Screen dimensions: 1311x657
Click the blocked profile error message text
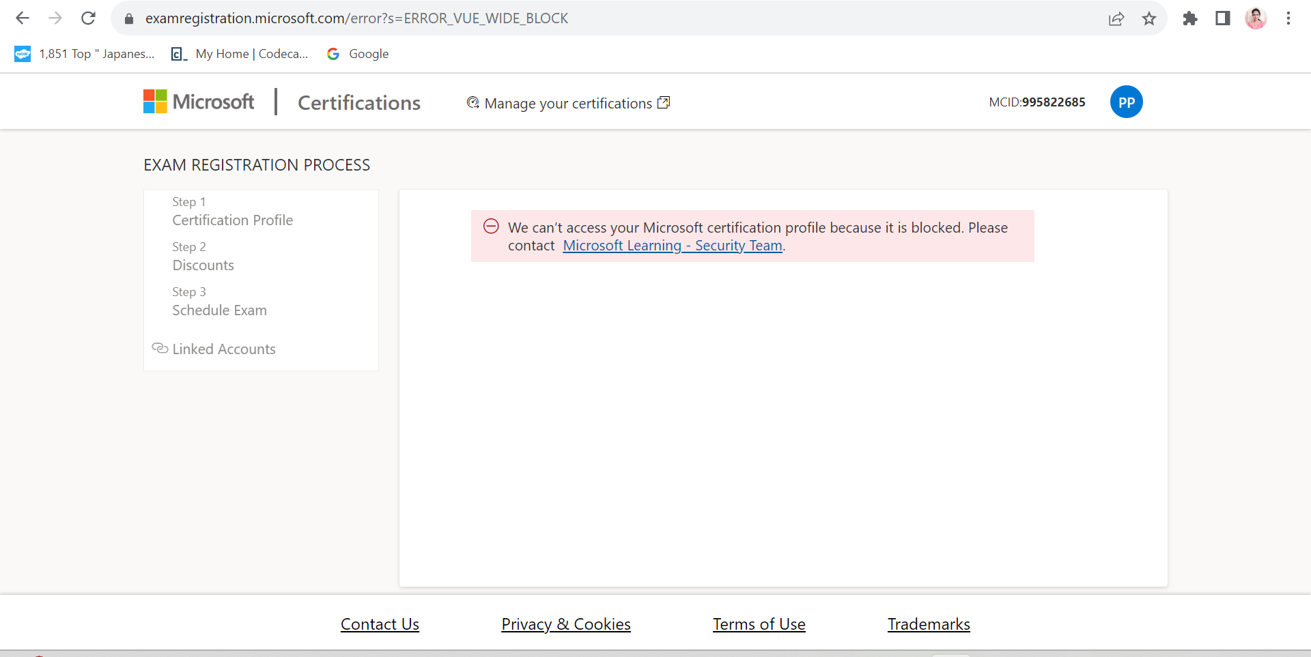pos(758,237)
